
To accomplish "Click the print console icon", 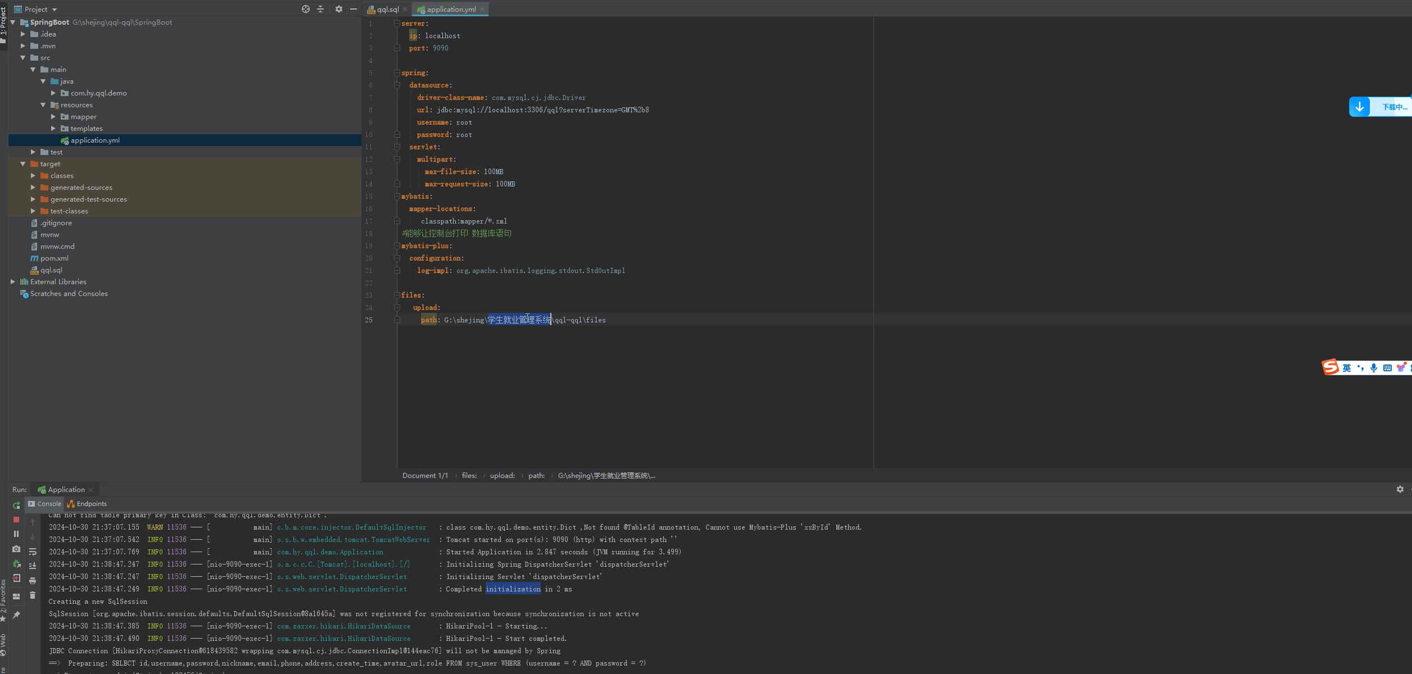I will coord(33,581).
